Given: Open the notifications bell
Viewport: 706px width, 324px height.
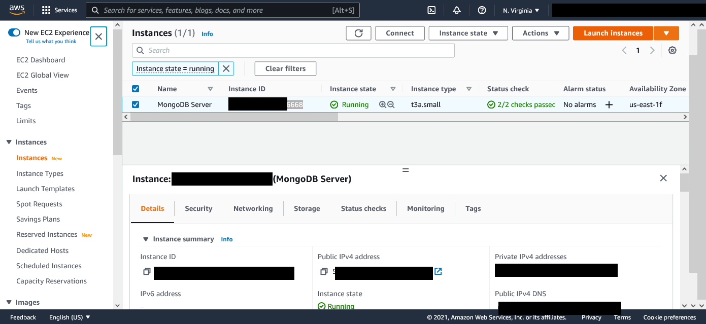Looking at the screenshot, I should point(457,10).
